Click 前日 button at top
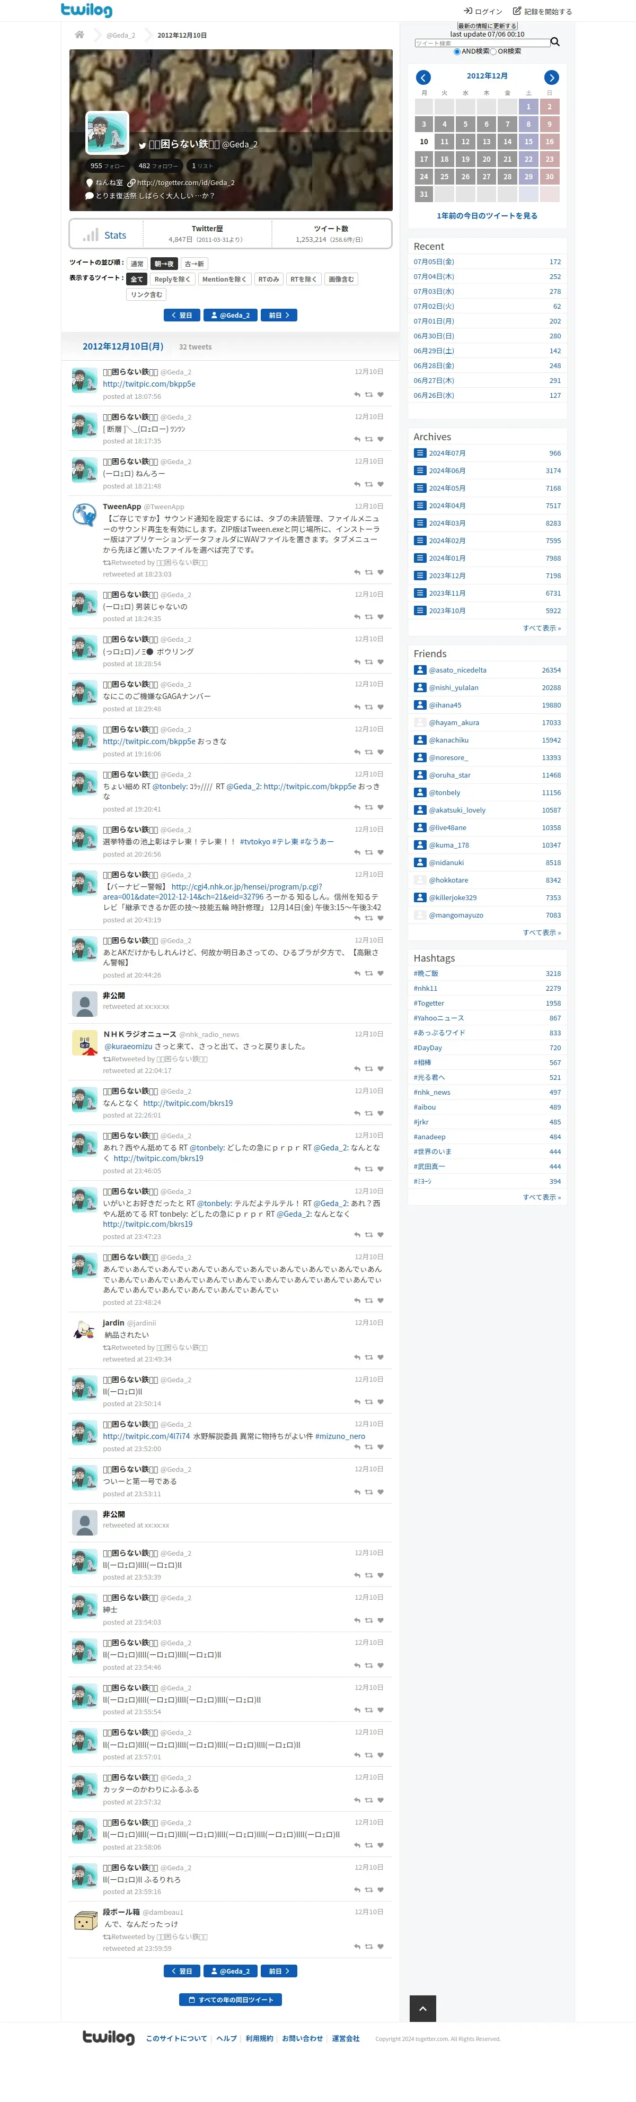The width and height of the screenshot is (636, 2102). (x=279, y=315)
